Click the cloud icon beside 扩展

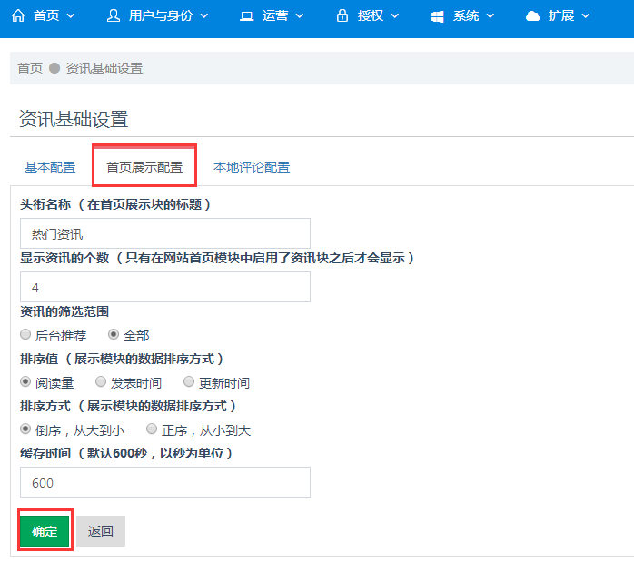point(533,16)
